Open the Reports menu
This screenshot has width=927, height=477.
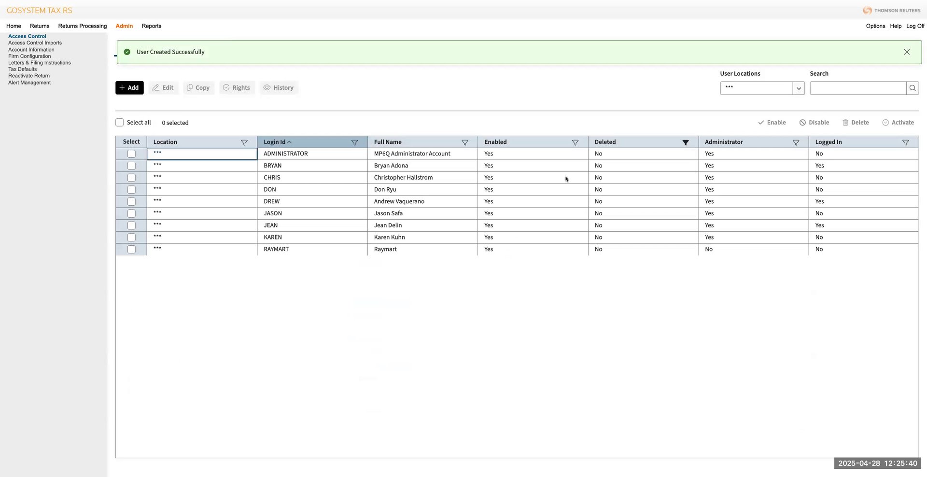[152, 26]
